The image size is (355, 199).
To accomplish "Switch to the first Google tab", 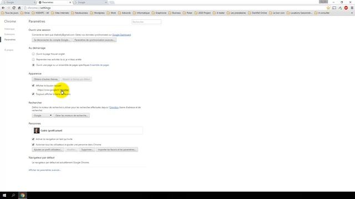I will (19, 2).
